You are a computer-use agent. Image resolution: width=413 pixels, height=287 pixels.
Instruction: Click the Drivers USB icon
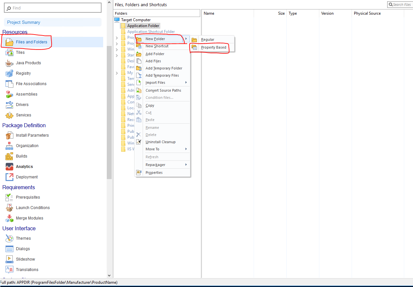pyautogui.click(x=9, y=105)
